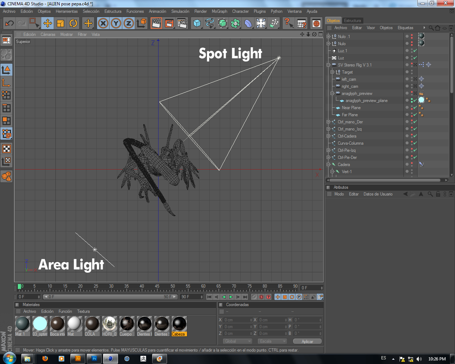The image size is (455, 364).
Task: Play the animation forward
Action: [231, 297]
